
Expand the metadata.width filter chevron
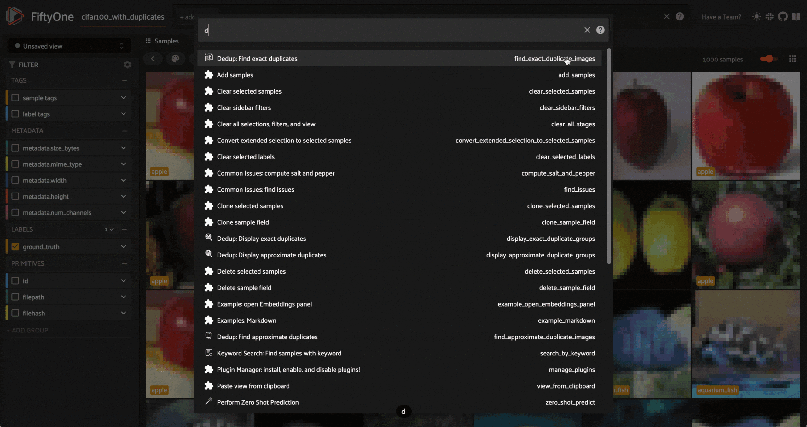coord(123,180)
